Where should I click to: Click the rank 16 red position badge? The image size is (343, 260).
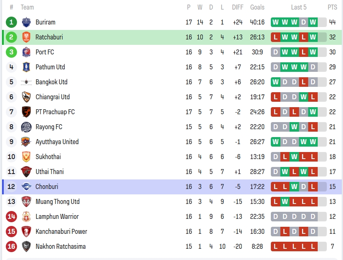coord(12,246)
